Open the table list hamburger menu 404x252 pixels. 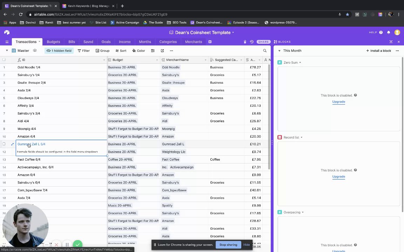[x=7, y=42]
